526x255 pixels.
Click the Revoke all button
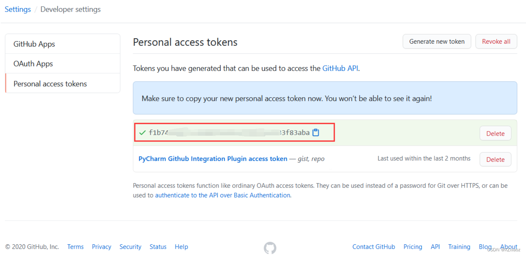[496, 41]
